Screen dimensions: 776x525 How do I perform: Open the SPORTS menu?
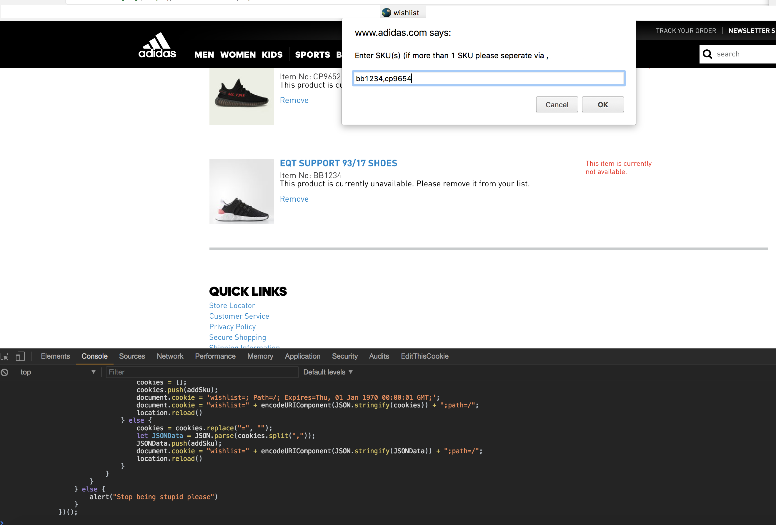312,55
